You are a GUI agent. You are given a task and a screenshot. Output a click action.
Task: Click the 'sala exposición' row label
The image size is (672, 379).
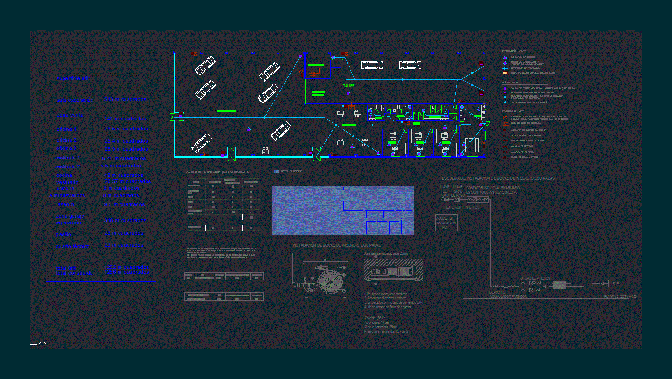pos(75,100)
